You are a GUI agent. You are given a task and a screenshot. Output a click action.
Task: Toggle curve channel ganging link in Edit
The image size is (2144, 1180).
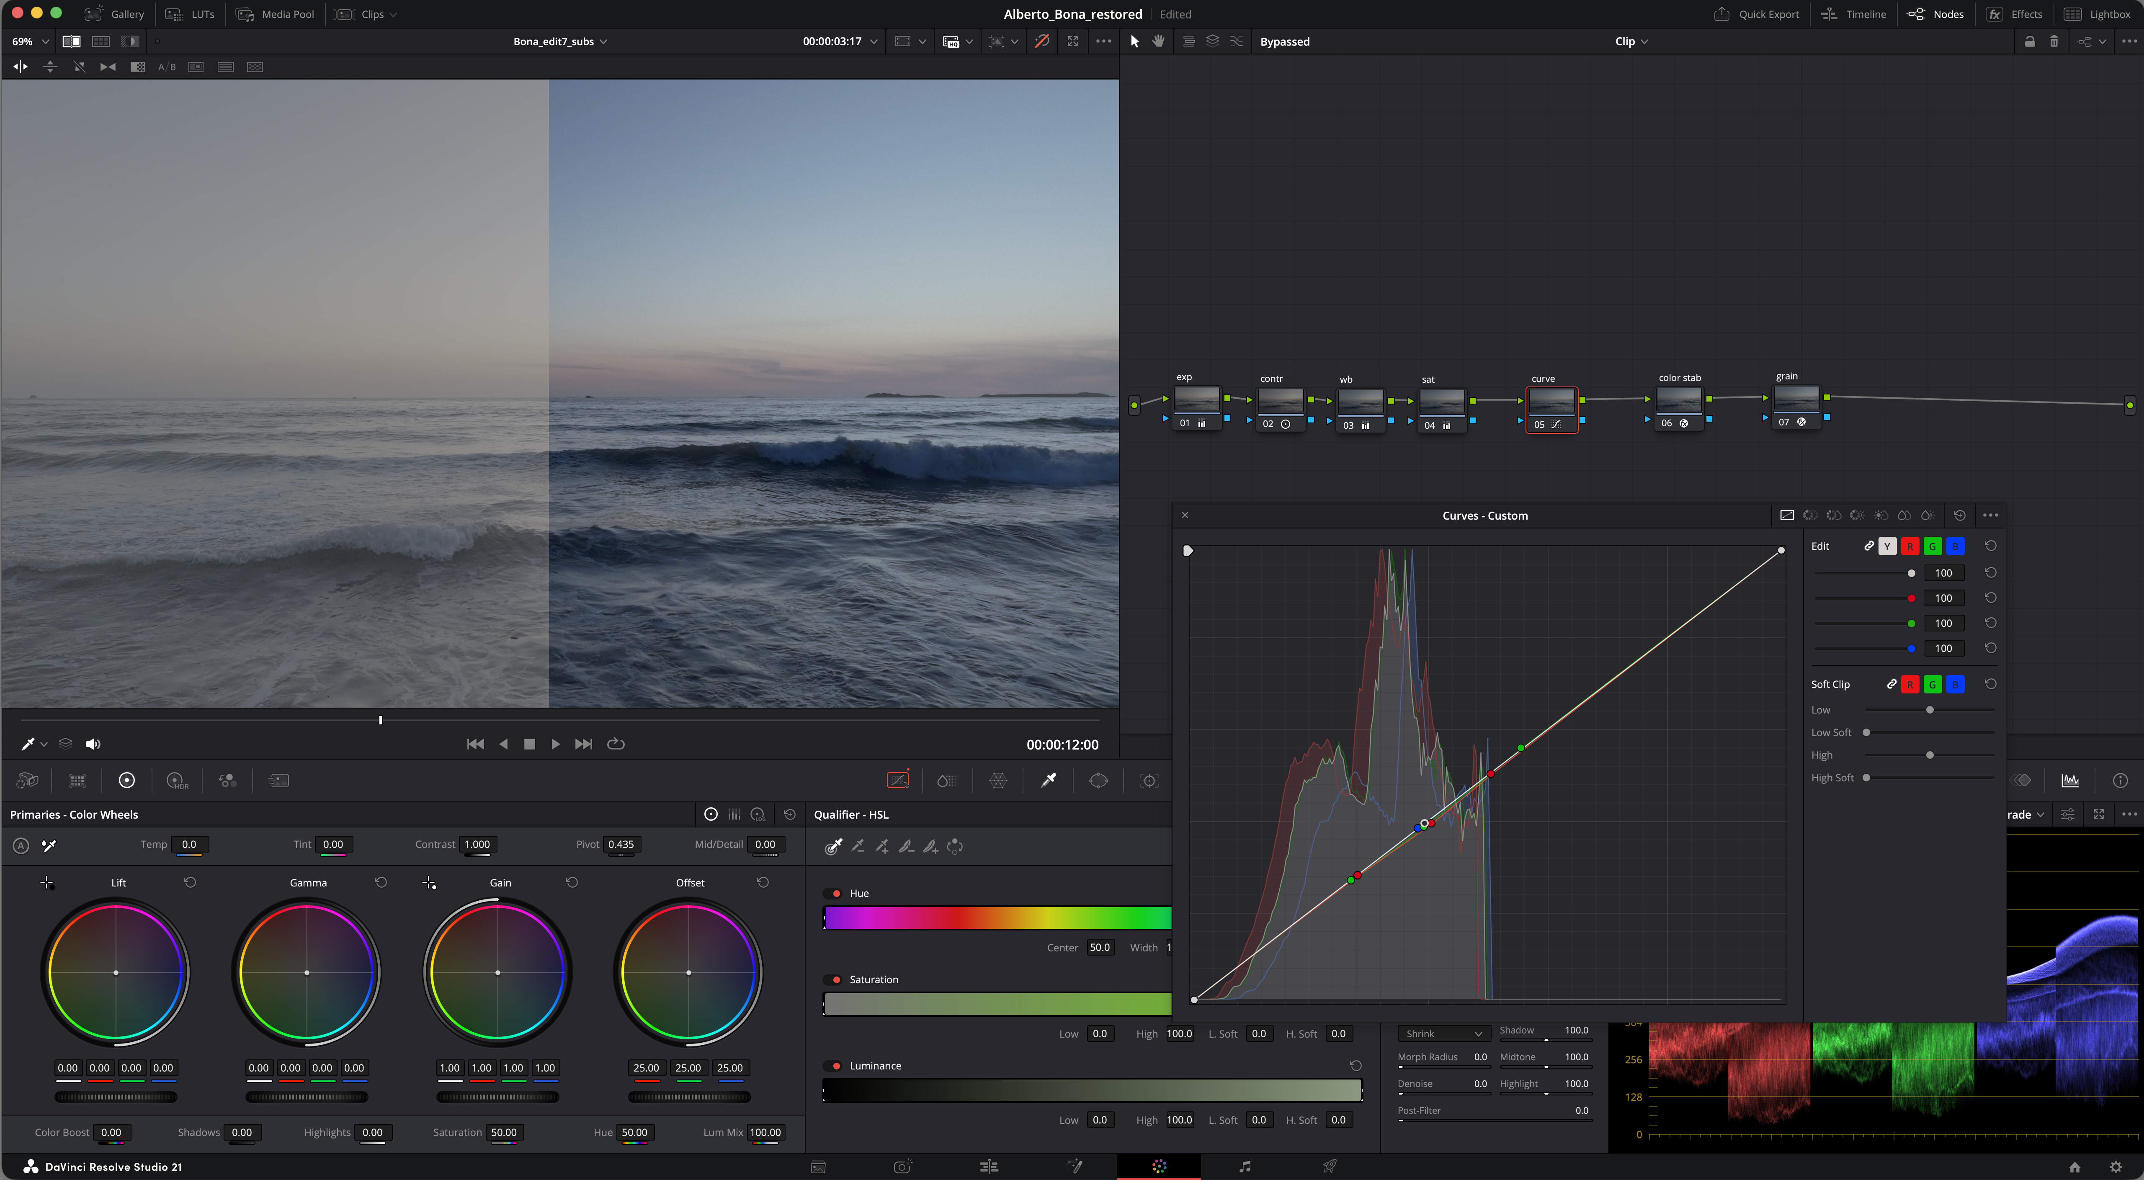[x=1869, y=546]
